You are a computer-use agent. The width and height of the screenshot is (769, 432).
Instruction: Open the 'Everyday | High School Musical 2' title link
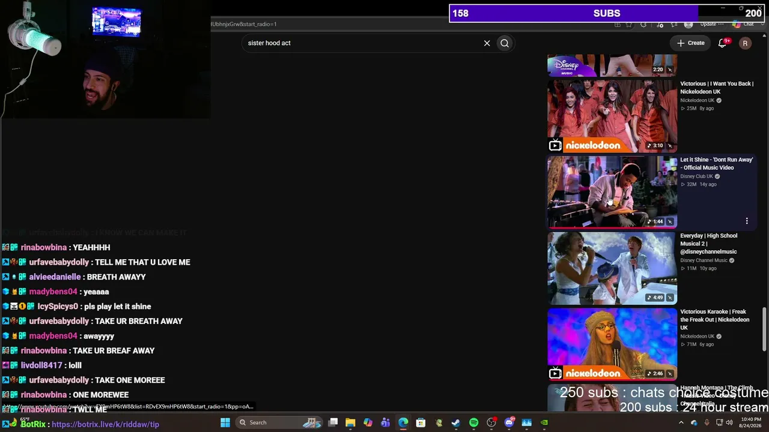[x=709, y=244]
